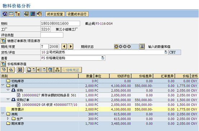The height and width of the screenshot is (131, 199).
Task: Go to next period arrow button
Action: click(71, 46)
